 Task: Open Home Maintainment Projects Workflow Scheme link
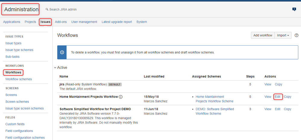point(215,99)
